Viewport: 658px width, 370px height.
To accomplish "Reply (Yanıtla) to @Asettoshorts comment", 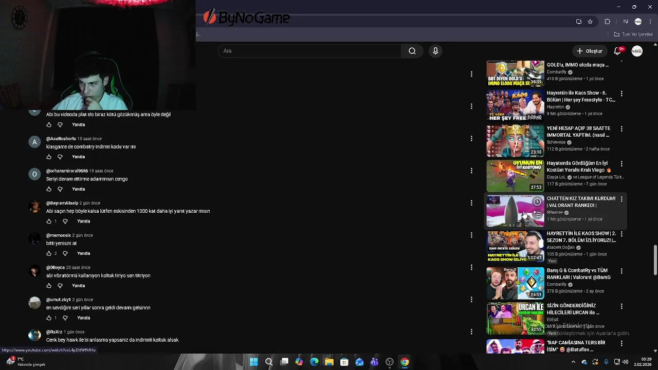I will [78, 157].
